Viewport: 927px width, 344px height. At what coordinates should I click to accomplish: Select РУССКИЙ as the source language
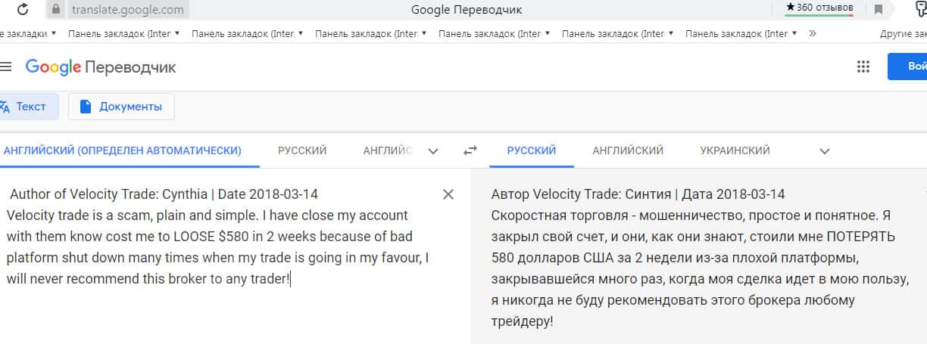coord(302,150)
